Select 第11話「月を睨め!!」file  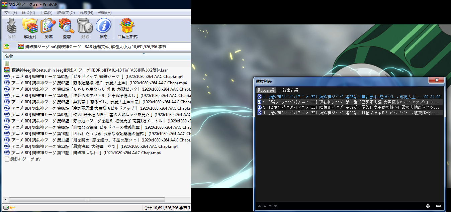click(x=97, y=140)
